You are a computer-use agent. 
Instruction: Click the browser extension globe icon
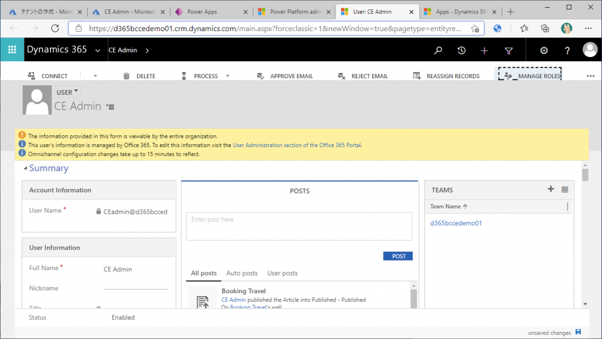tap(497, 28)
